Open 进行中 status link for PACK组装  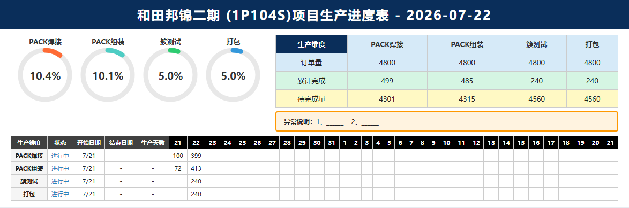60,168
